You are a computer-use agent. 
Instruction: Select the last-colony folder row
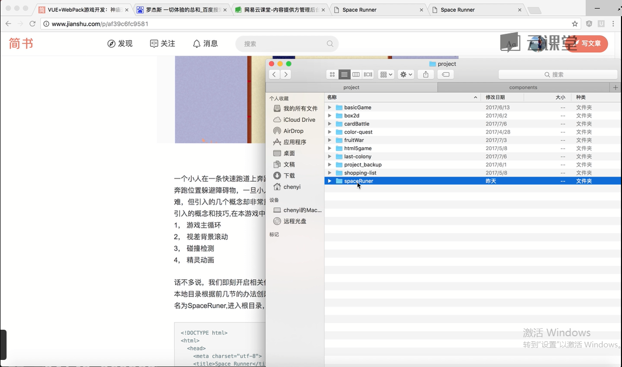click(x=473, y=156)
